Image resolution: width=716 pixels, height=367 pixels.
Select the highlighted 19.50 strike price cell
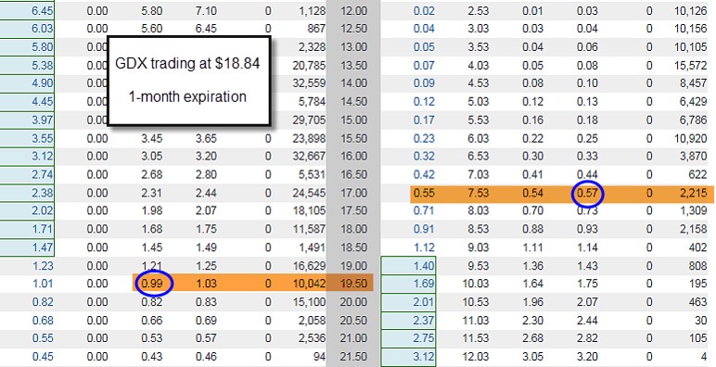coord(354,284)
